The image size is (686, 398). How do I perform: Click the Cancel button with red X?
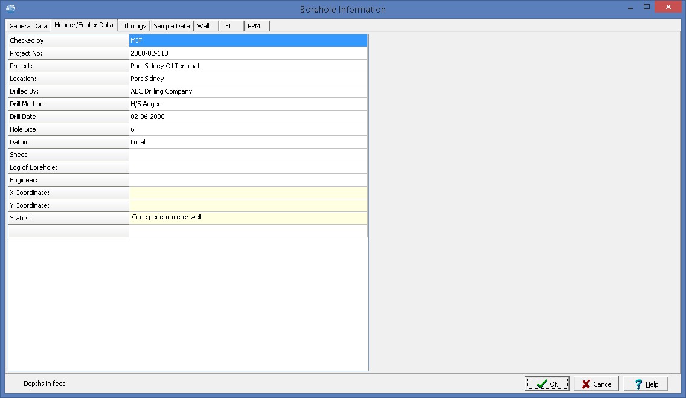click(x=596, y=384)
